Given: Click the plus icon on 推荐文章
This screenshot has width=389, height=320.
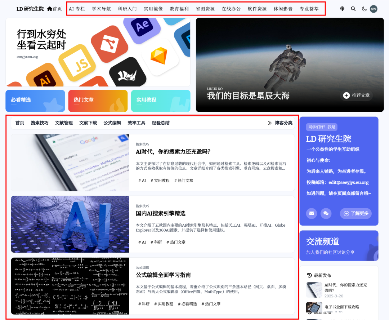Looking at the screenshot, I should 346,95.
